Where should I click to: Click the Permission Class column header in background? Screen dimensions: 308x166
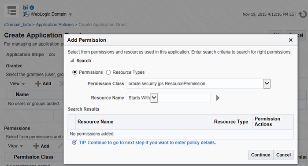[33, 157]
